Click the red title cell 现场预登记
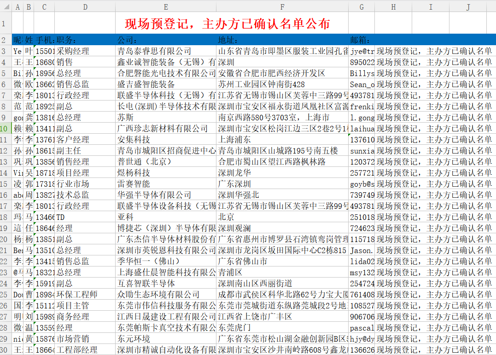Screen dimensions: 496x355 [228, 24]
